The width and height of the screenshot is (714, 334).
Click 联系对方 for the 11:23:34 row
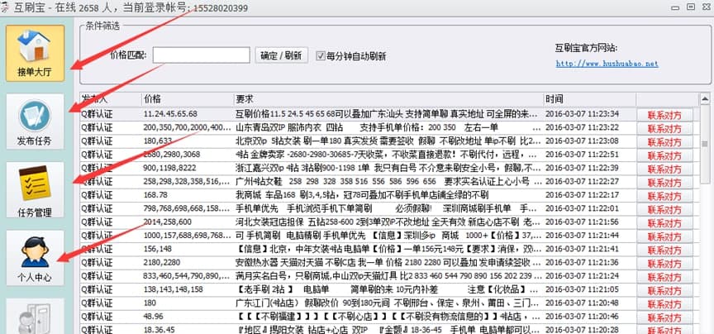coord(664,114)
